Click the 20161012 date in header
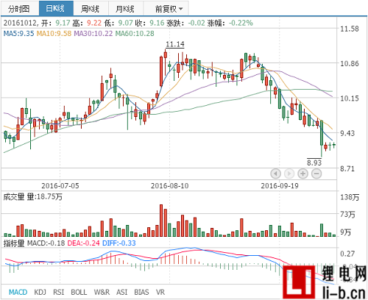The width and height of the screenshot is (368, 300). 20,23
